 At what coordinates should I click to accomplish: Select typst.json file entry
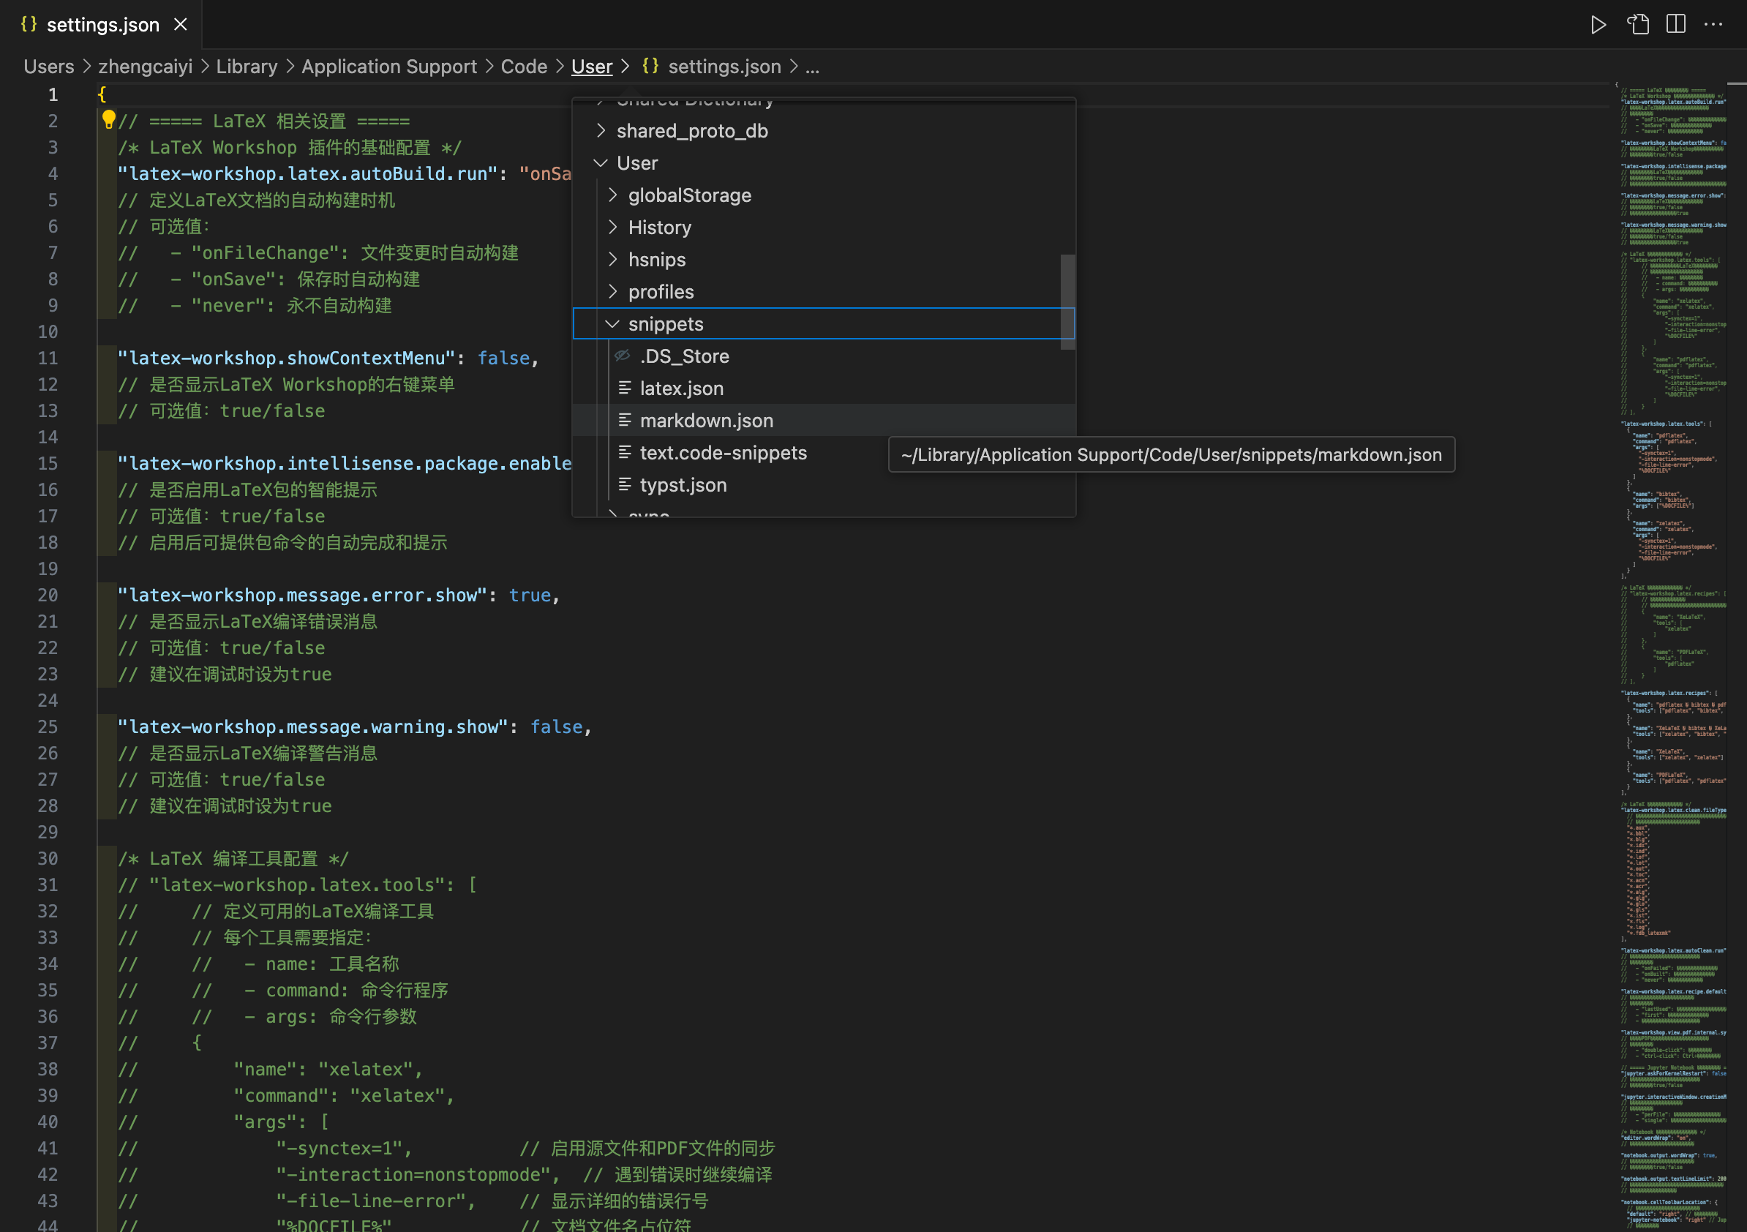tap(683, 485)
